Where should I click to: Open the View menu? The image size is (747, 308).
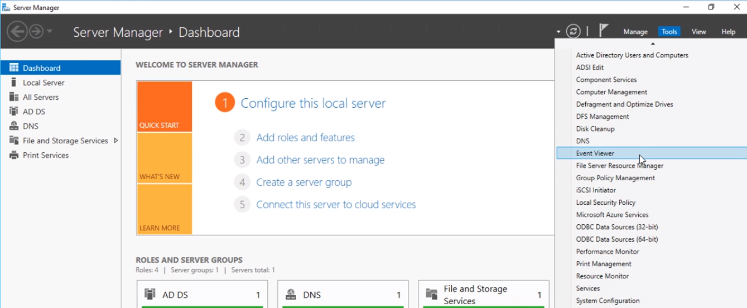coord(698,32)
